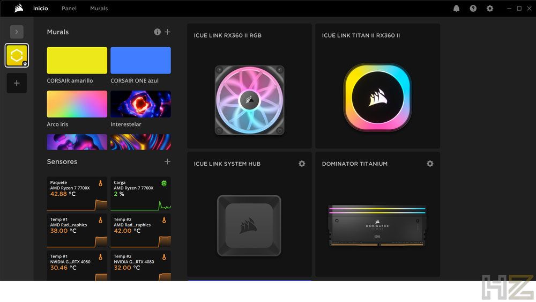Apply the Arco iris mural
This screenshot has height=302, width=536.
coord(77,104)
